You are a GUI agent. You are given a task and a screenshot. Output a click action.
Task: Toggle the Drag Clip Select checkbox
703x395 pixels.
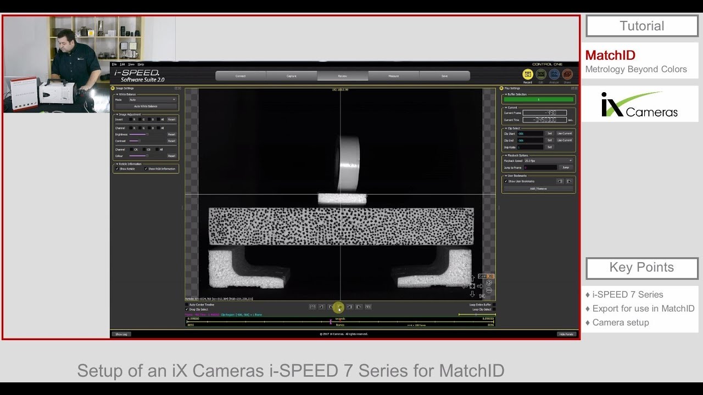click(187, 309)
